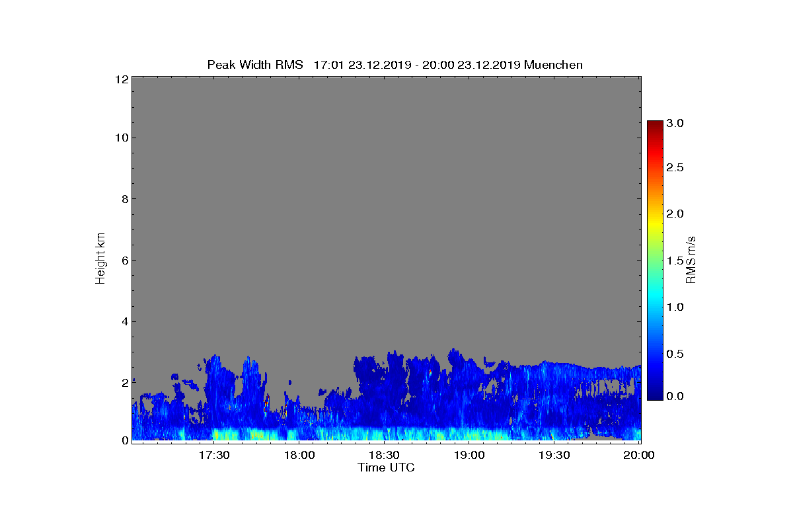Click the 10 km height tick label
The width and height of the screenshot is (793, 529).
121,138
